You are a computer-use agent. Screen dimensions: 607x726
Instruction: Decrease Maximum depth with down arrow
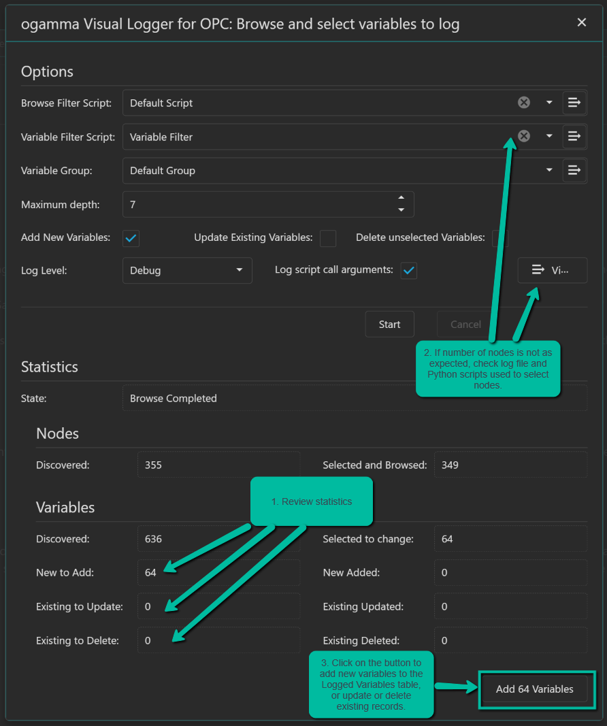click(401, 210)
